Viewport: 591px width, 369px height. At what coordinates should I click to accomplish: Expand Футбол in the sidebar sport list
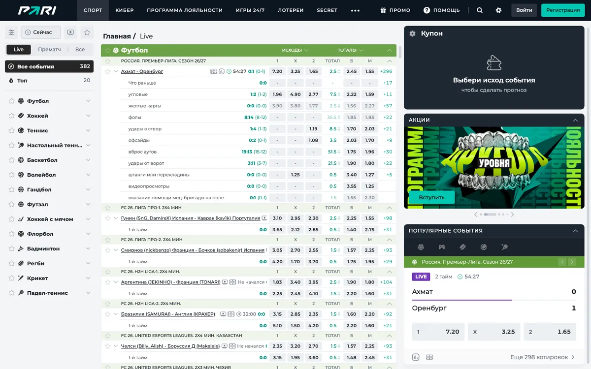88,101
